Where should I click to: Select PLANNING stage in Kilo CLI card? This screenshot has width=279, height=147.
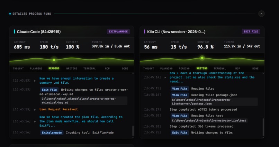point(166,68)
